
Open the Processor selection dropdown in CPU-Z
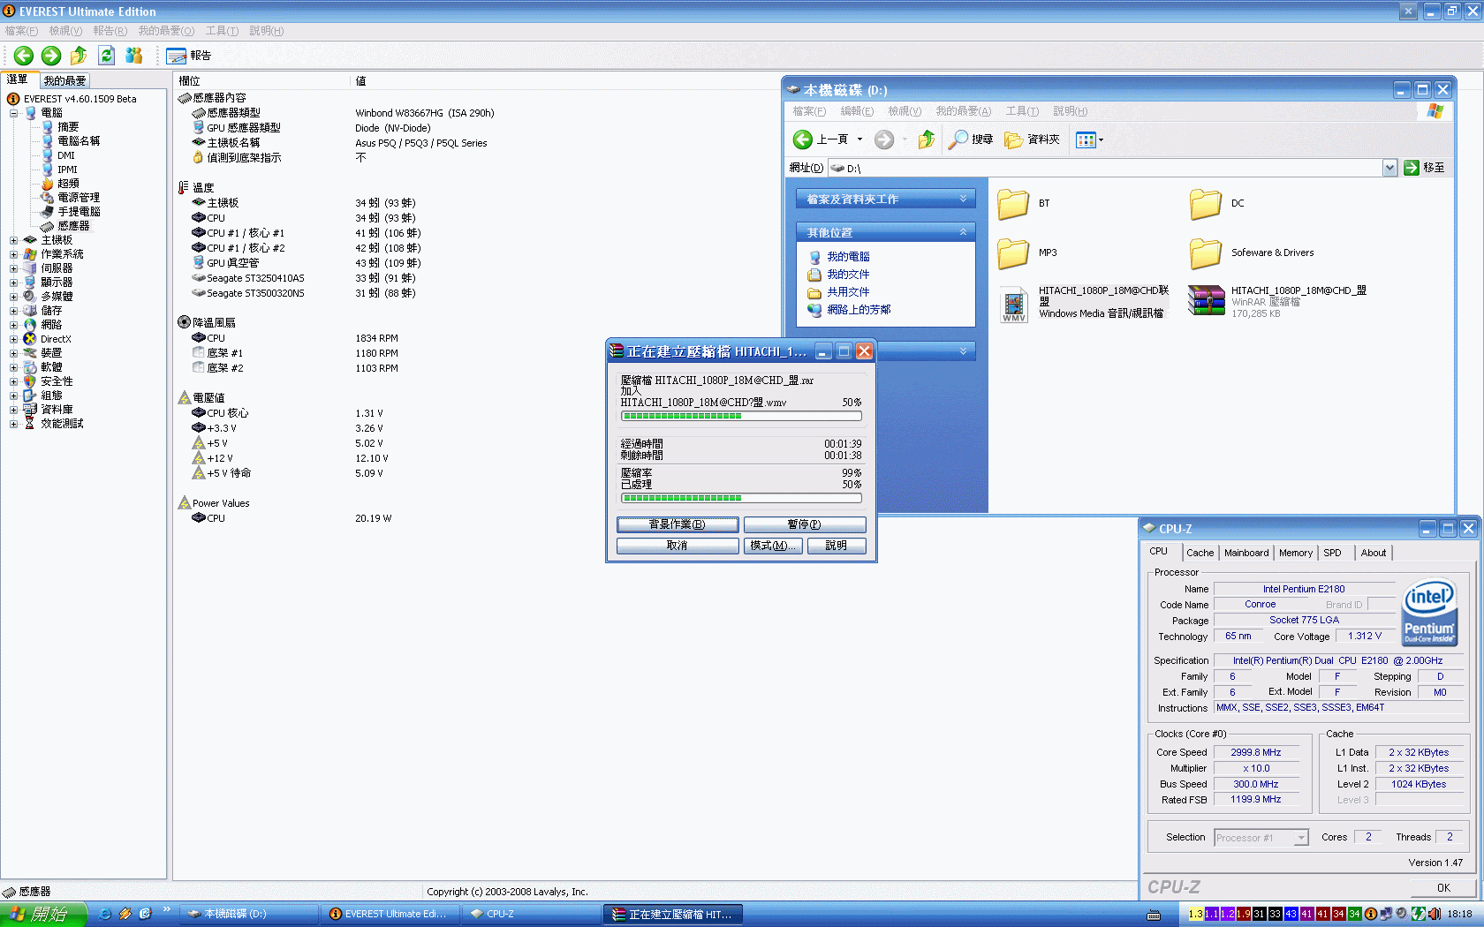point(1301,838)
